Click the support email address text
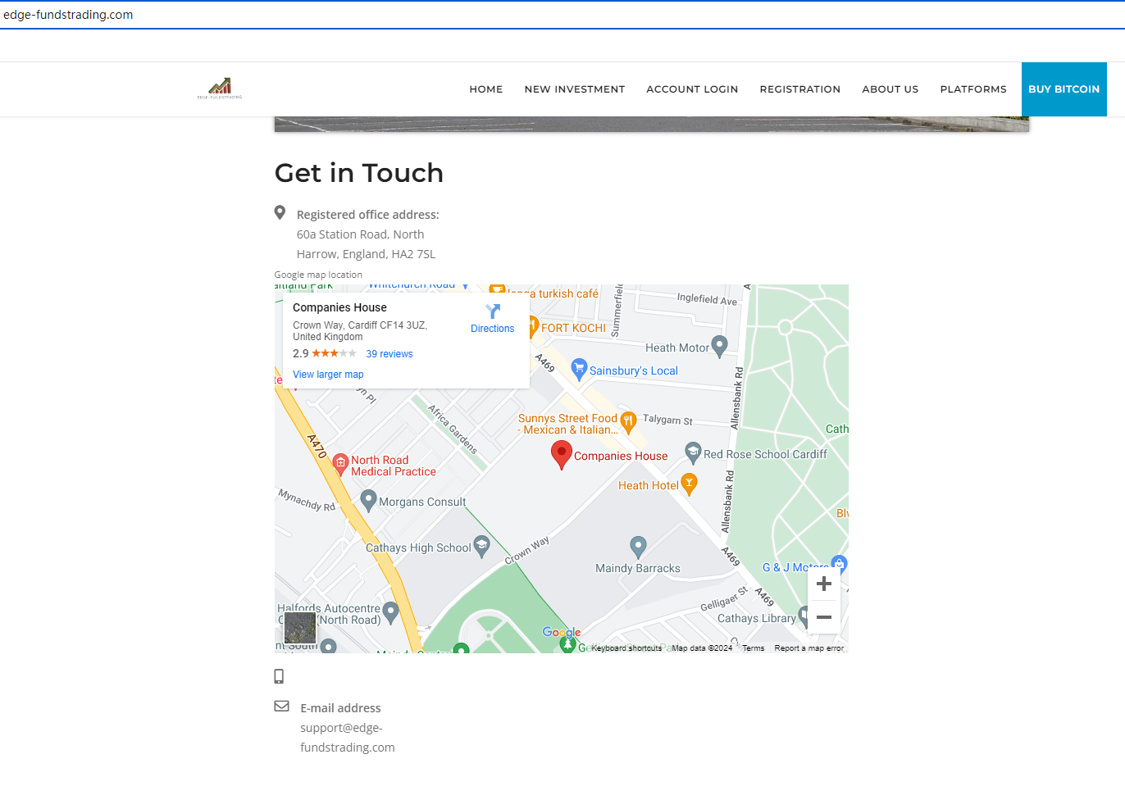This screenshot has width=1125, height=809. tap(348, 738)
